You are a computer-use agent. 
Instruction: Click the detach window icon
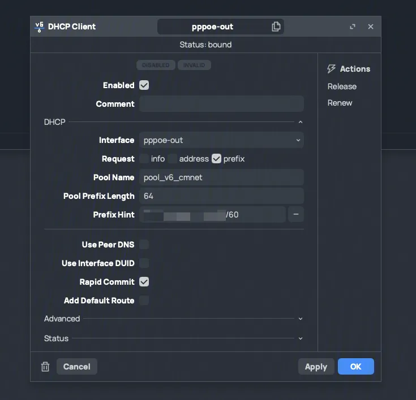353,27
